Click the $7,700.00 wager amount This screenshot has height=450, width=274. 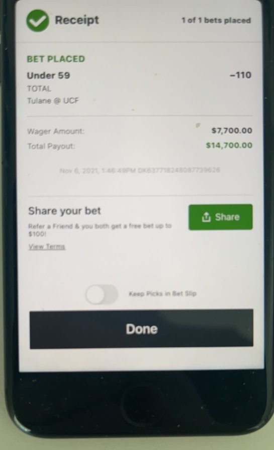click(x=232, y=131)
